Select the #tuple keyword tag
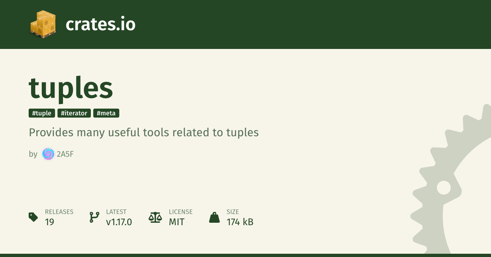The image size is (491, 257). (x=41, y=113)
